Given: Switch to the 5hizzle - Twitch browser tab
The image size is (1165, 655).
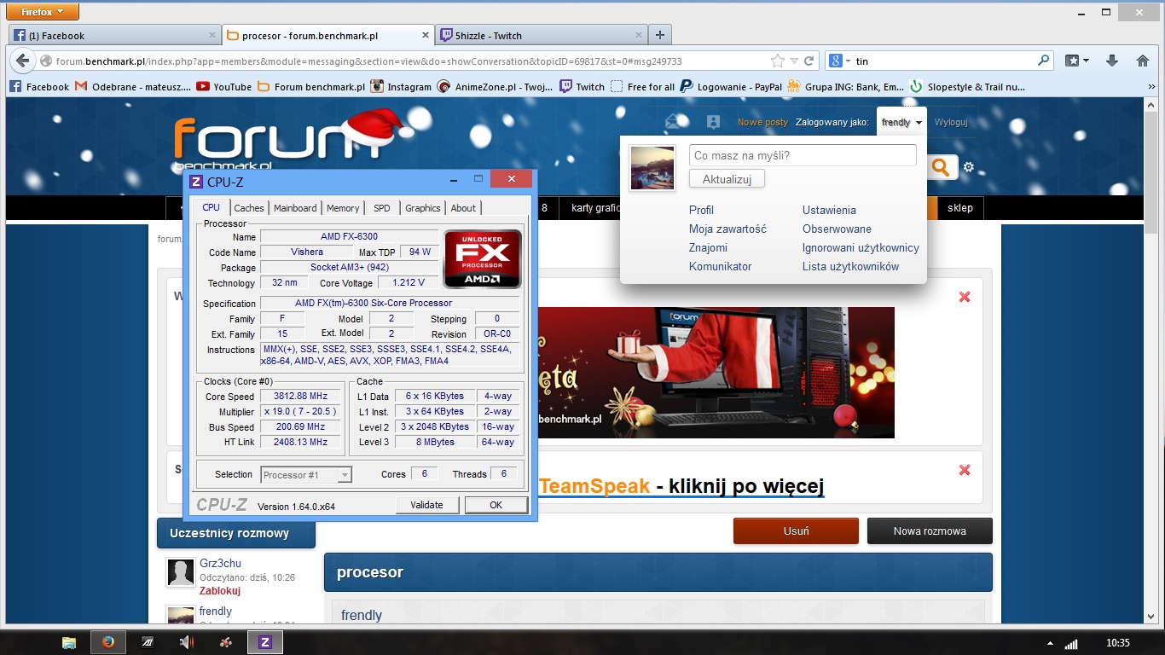Looking at the screenshot, I should click(x=542, y=36).
